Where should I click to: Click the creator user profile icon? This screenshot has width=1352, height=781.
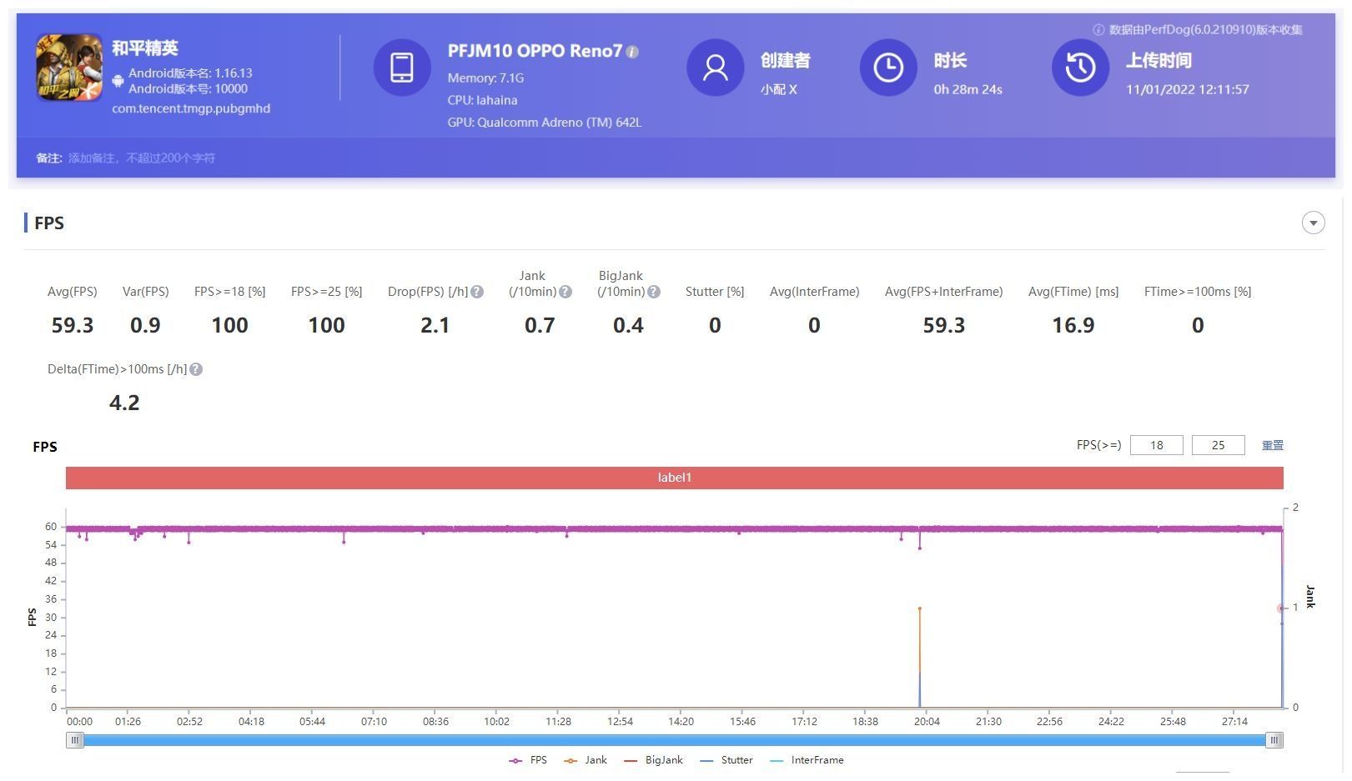point(715,68)
